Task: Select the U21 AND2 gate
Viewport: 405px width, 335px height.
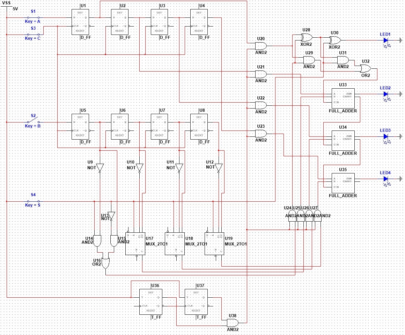Action: click(261, 74)
